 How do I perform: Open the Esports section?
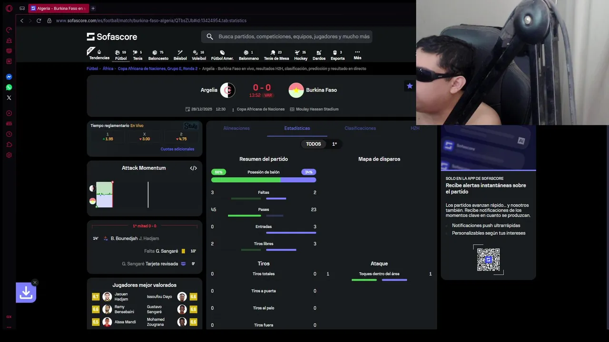tap(337, 55)
